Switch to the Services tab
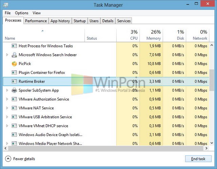217x169 pixels. click(124, 21)
